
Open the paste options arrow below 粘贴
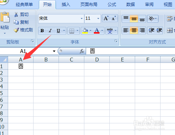[5, 34]
